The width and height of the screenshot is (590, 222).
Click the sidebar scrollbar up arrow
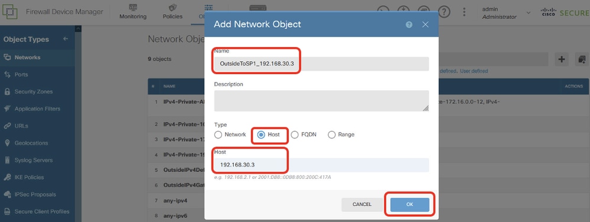click(79, 28)
